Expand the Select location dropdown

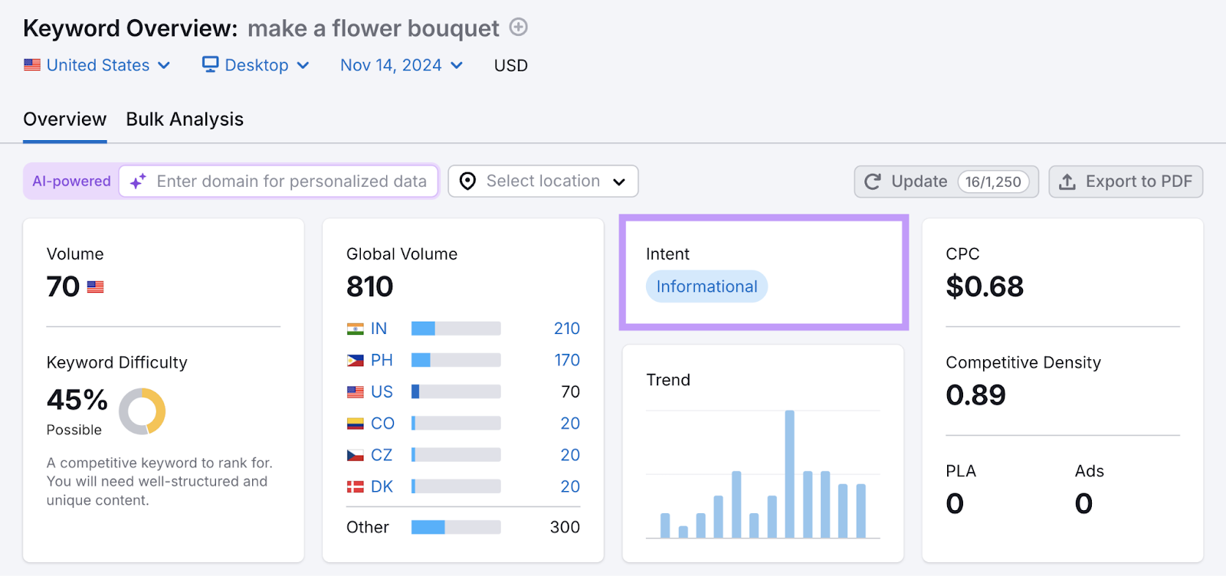tap(543, 182)
